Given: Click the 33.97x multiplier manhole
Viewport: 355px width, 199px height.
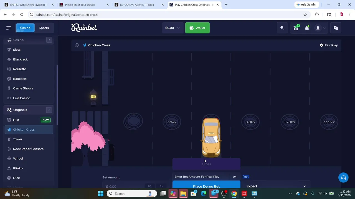Looking at the screenshot, I should coord(329,122).
